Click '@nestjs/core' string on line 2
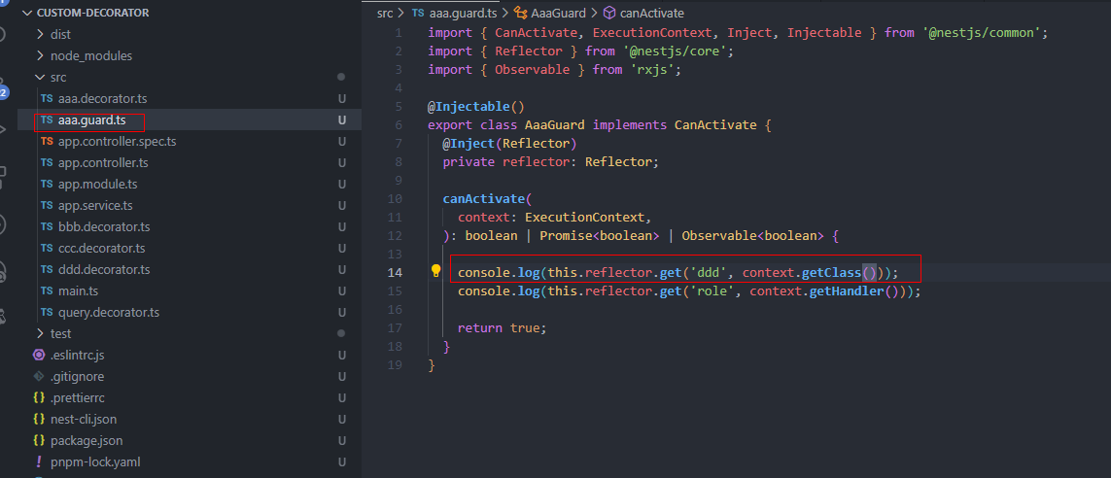The image size is (1111, 478). coord(674,51)
